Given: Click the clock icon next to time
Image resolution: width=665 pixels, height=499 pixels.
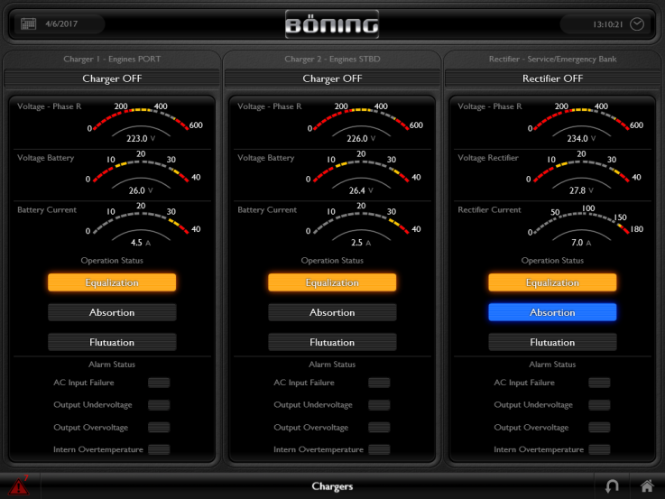Looking at the screenshot, I should pos(637,24).
